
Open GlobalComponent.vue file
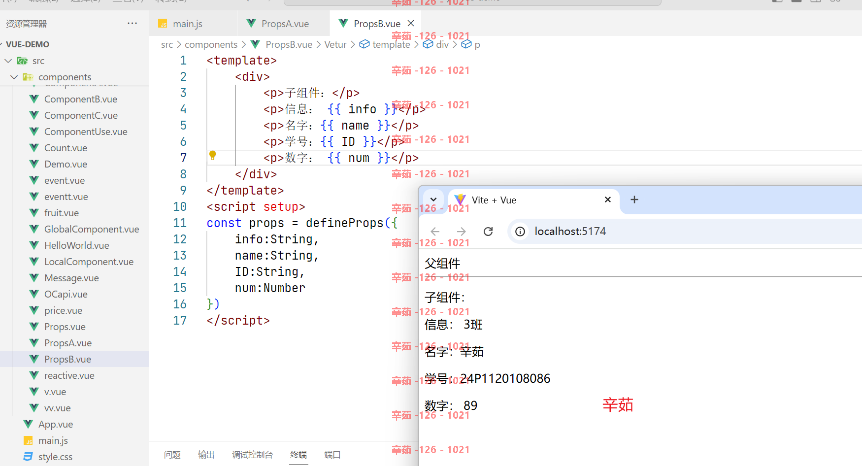[92, 229]
